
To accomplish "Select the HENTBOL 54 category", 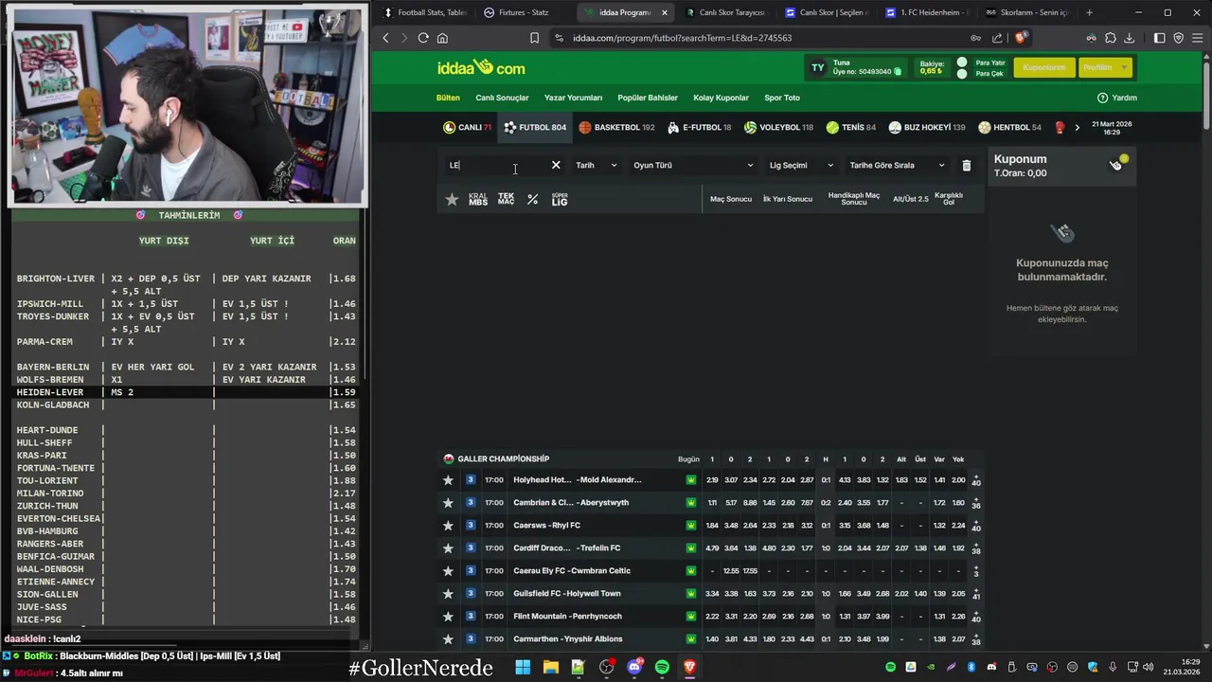I will [1009, 127].
